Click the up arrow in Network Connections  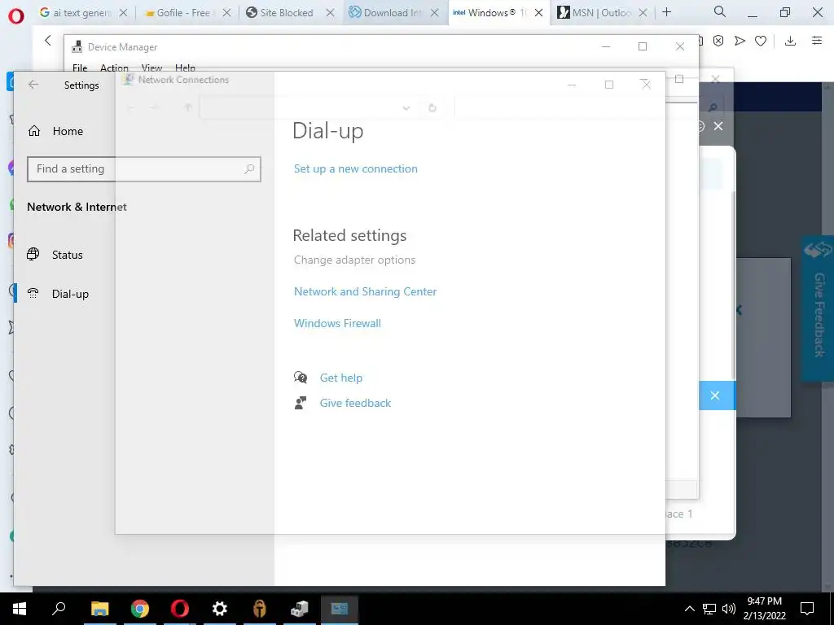(x=187, y=108)
